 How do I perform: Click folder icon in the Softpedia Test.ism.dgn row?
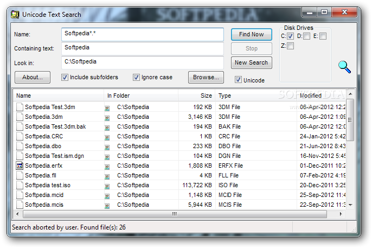pos(107,157)
